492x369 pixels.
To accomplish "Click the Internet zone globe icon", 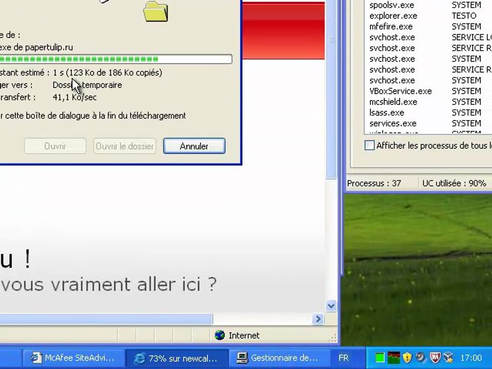I will tap(220, 335).
